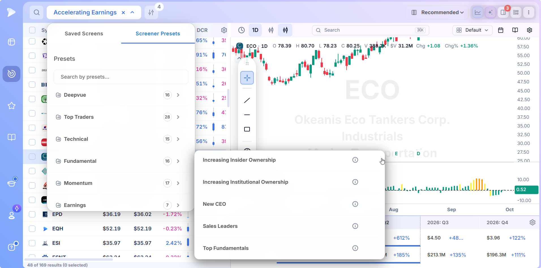541x268 pixels.
Task: Select the crosshair drawing tool
Action: pyautogui.click(x=247, y=78)
